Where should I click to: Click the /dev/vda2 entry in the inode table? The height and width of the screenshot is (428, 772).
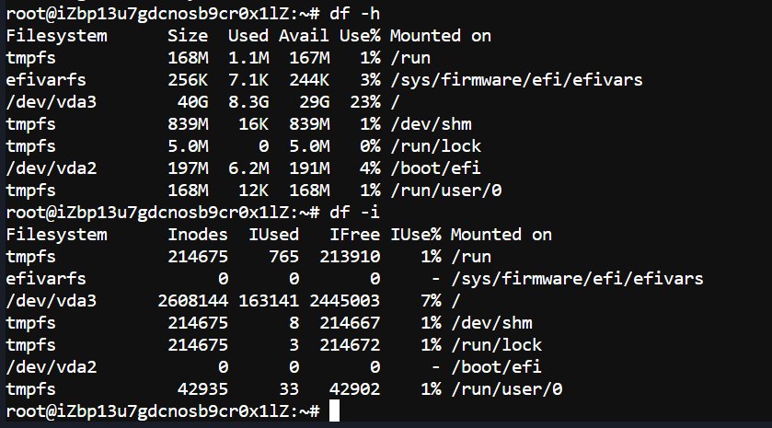pos(52,367)
